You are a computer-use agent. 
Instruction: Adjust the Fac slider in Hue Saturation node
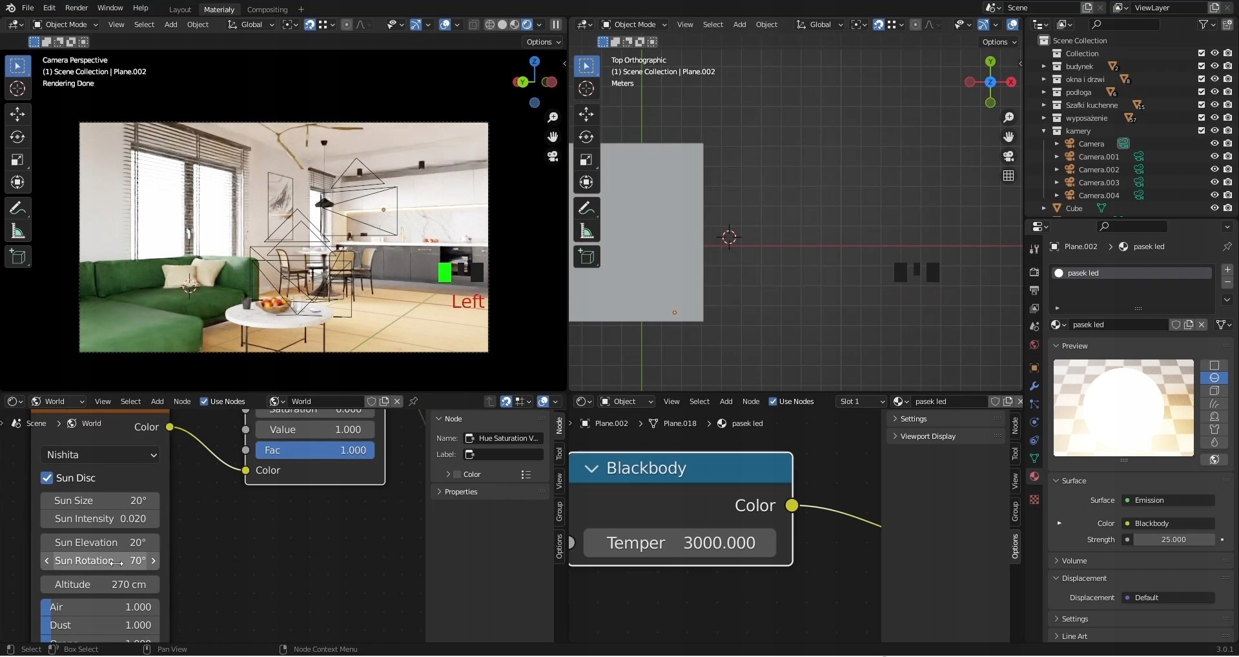pos(314,450)
